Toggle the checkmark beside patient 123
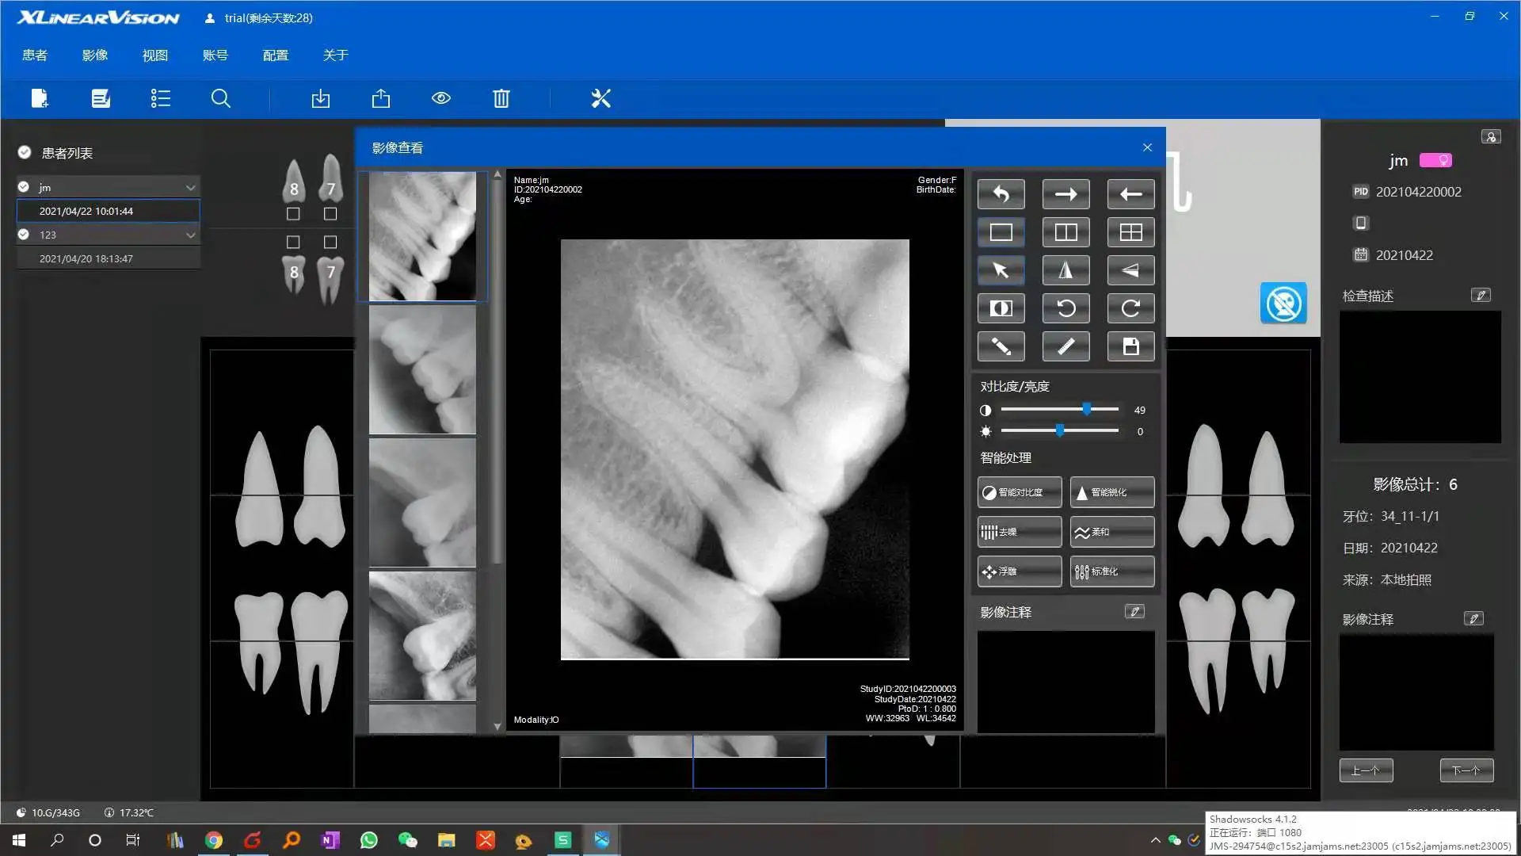1521x856 pixels. pos(24,235)
